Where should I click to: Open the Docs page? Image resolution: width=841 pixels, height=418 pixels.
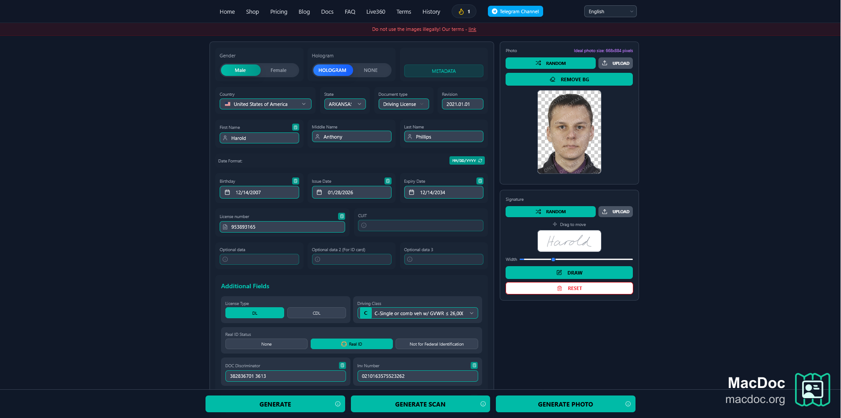click(x=327, y=11)
